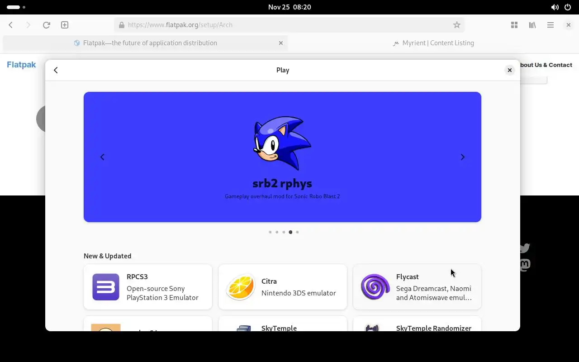This screenshot has height=362, width=579.
Task: Focus the URL address bar
Action: tap(289, 25)
